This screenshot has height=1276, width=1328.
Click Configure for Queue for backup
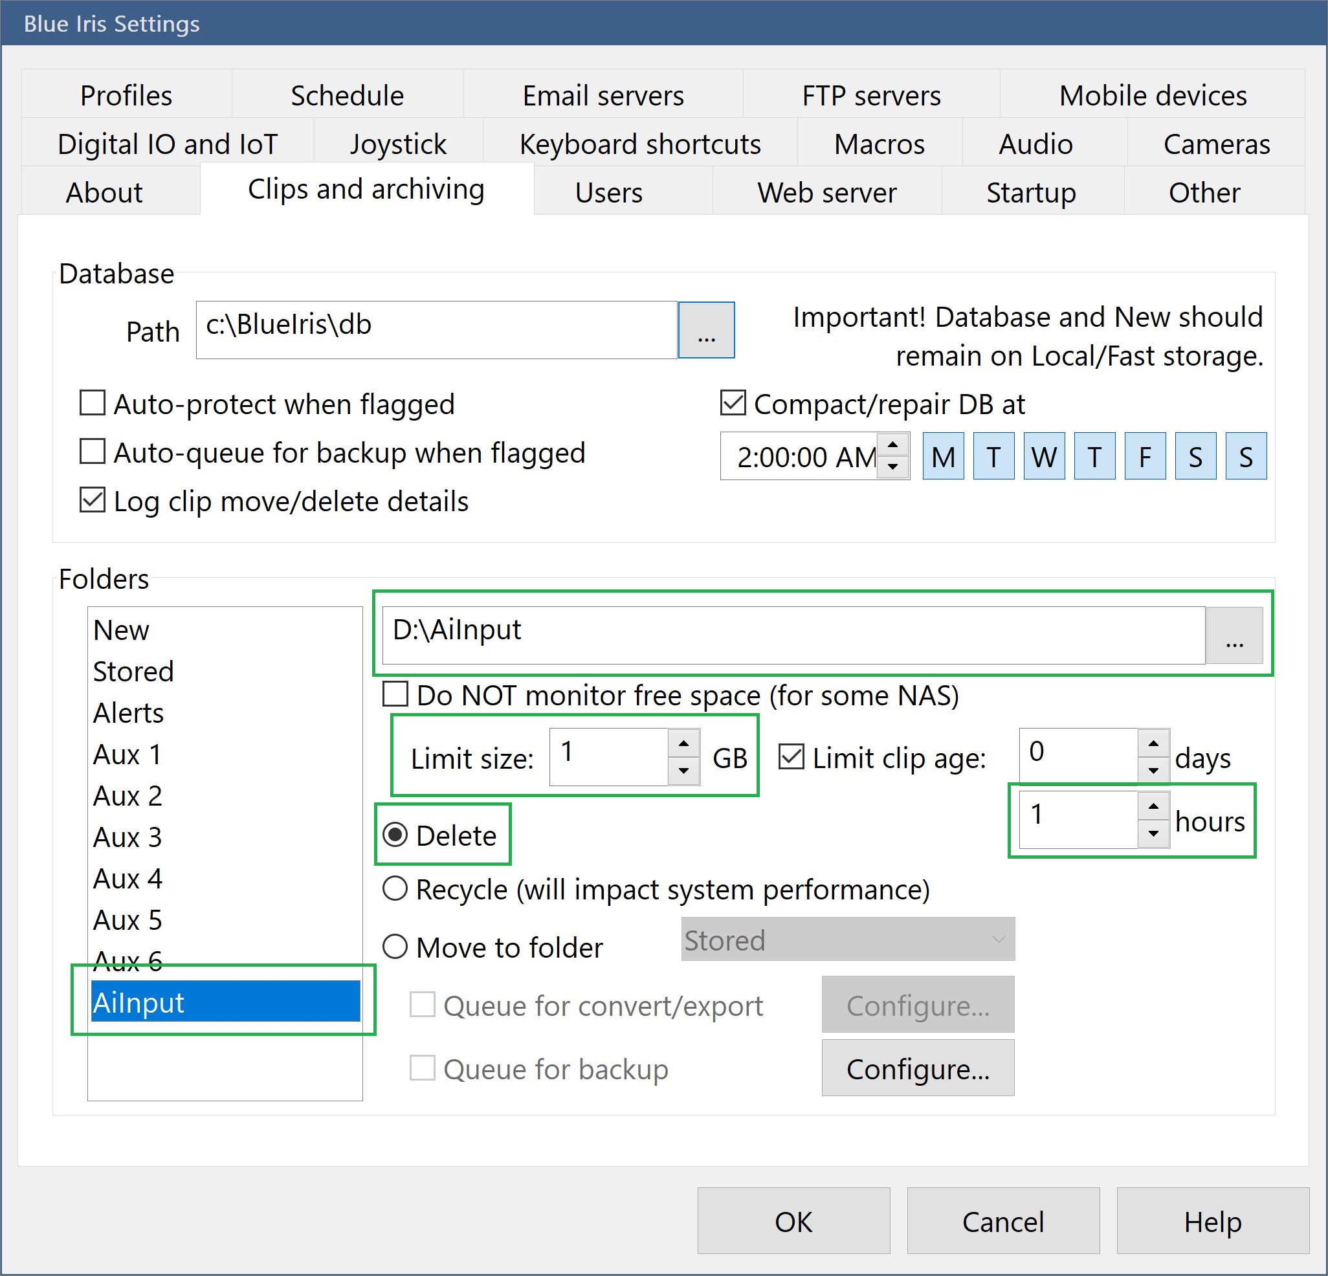[x=918, y=1068]
